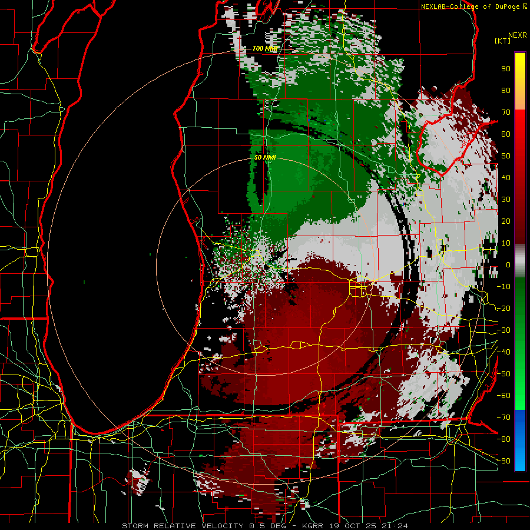Click the 0 value on velocity legend
530x530 pixels.
[508, 264]
